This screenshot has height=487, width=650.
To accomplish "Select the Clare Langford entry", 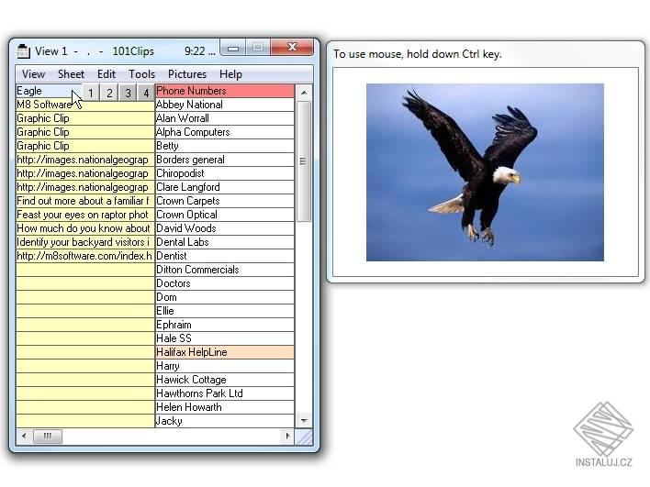I will [225, 187].
